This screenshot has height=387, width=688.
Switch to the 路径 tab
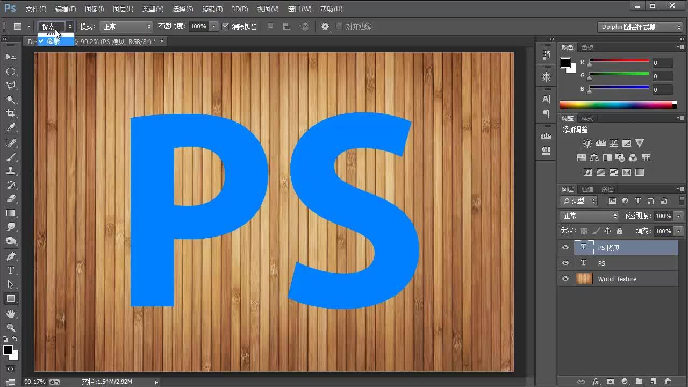point(607,189)
